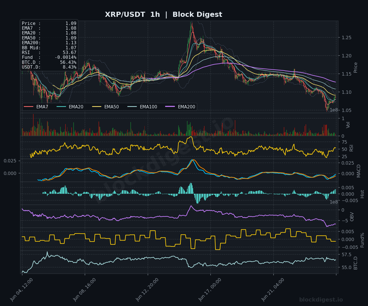Click the 50 tick on RSI axis
Screen dimensions: 368x306
tap(344, 149)
